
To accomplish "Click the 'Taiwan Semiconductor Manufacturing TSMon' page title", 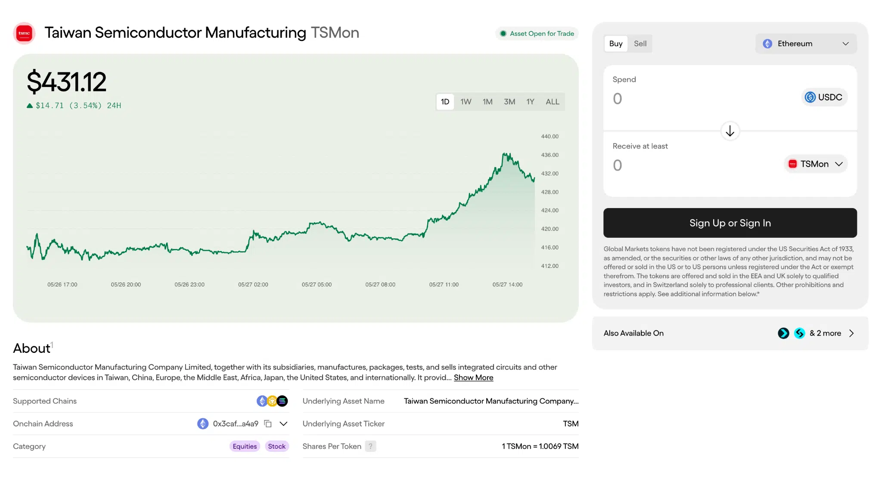I will point(202,33).
